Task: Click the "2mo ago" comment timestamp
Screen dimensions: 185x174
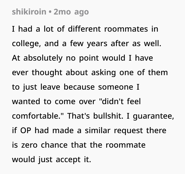Action: pos(71,12)
